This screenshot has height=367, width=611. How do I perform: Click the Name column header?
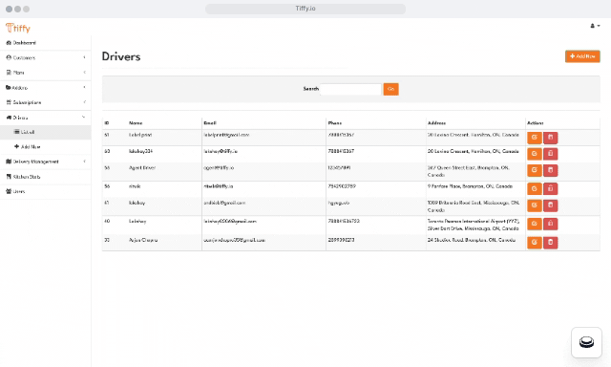(136, 123)
